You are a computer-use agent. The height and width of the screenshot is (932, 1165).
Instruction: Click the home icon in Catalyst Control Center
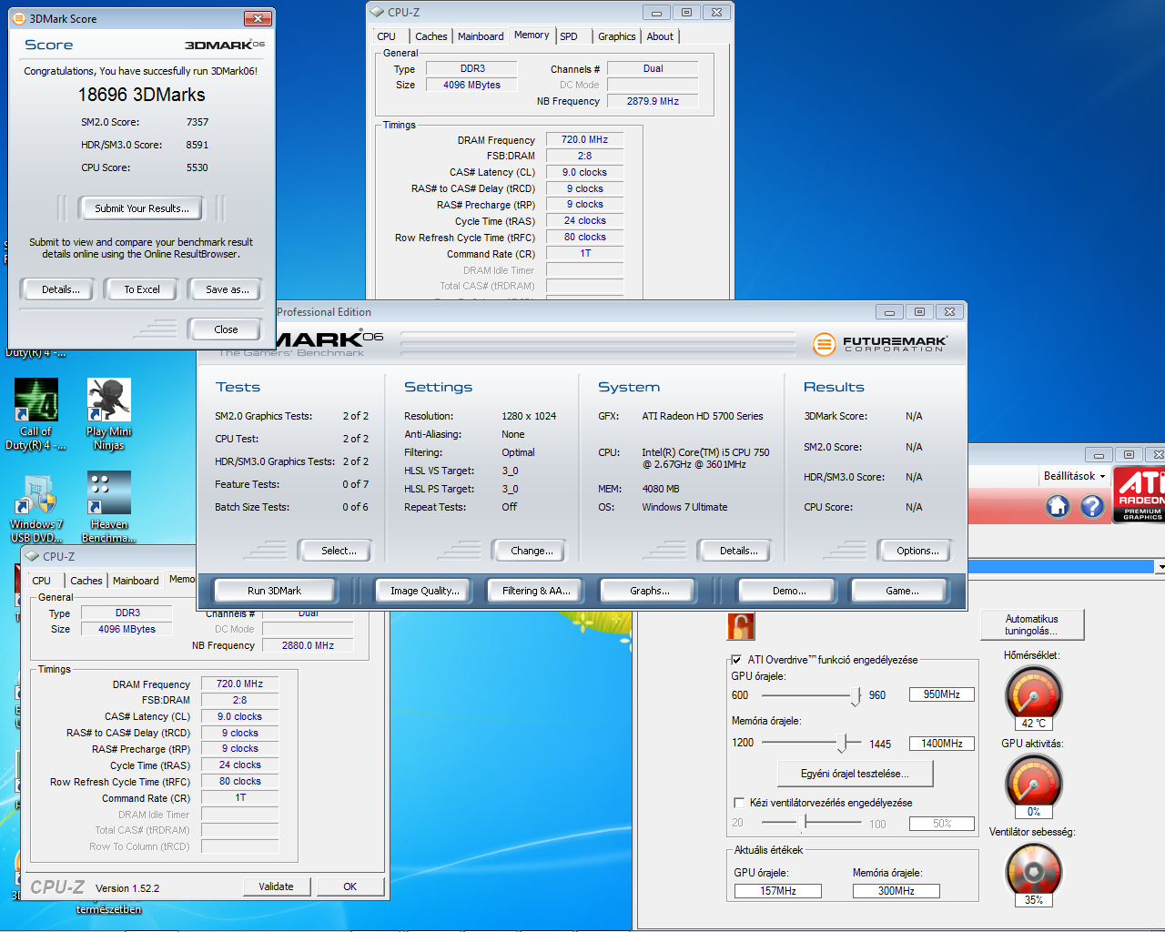point(1058,506)
